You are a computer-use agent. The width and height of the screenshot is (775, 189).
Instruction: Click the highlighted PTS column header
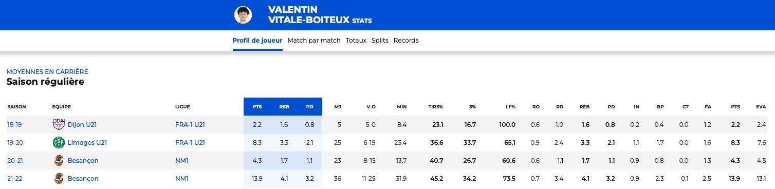click(257, 107)
